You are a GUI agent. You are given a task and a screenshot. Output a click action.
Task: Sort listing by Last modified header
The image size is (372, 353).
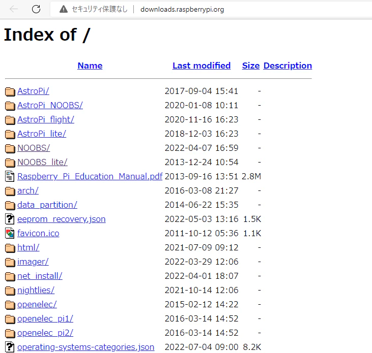202,66
